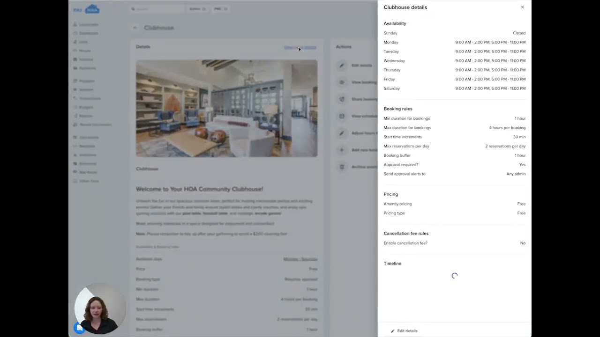Click the PayHOA cloud logo

(x=87, y=9)
